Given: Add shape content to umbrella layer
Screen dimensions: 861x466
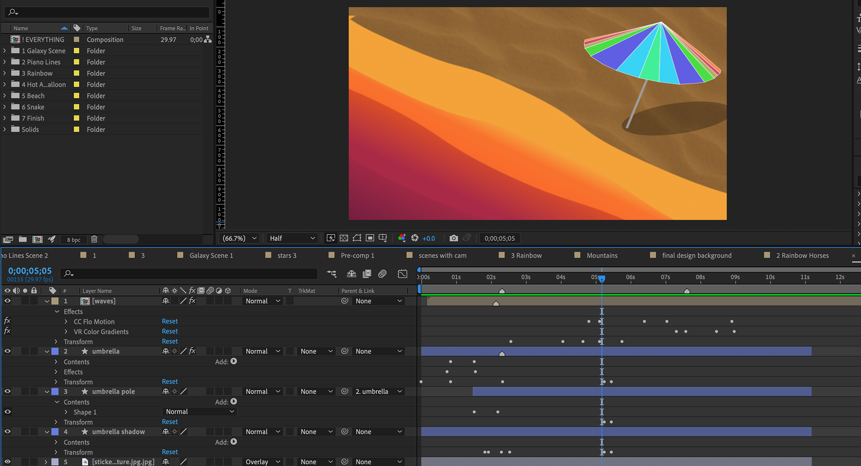Looking at the screenshot, I should tap(234, 361).
